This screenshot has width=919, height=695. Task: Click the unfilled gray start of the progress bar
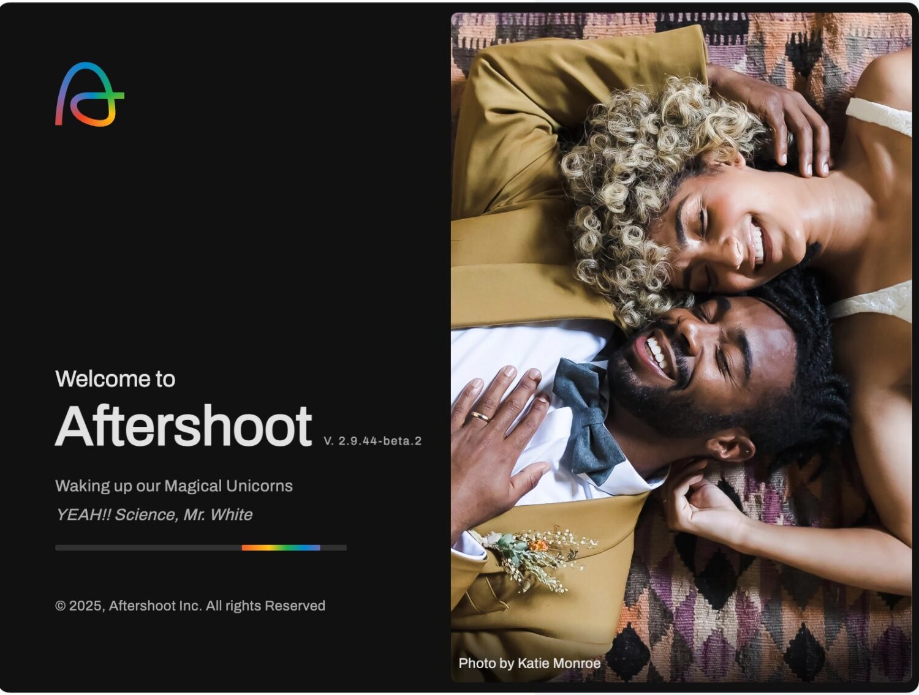click(x=147, y=547)
